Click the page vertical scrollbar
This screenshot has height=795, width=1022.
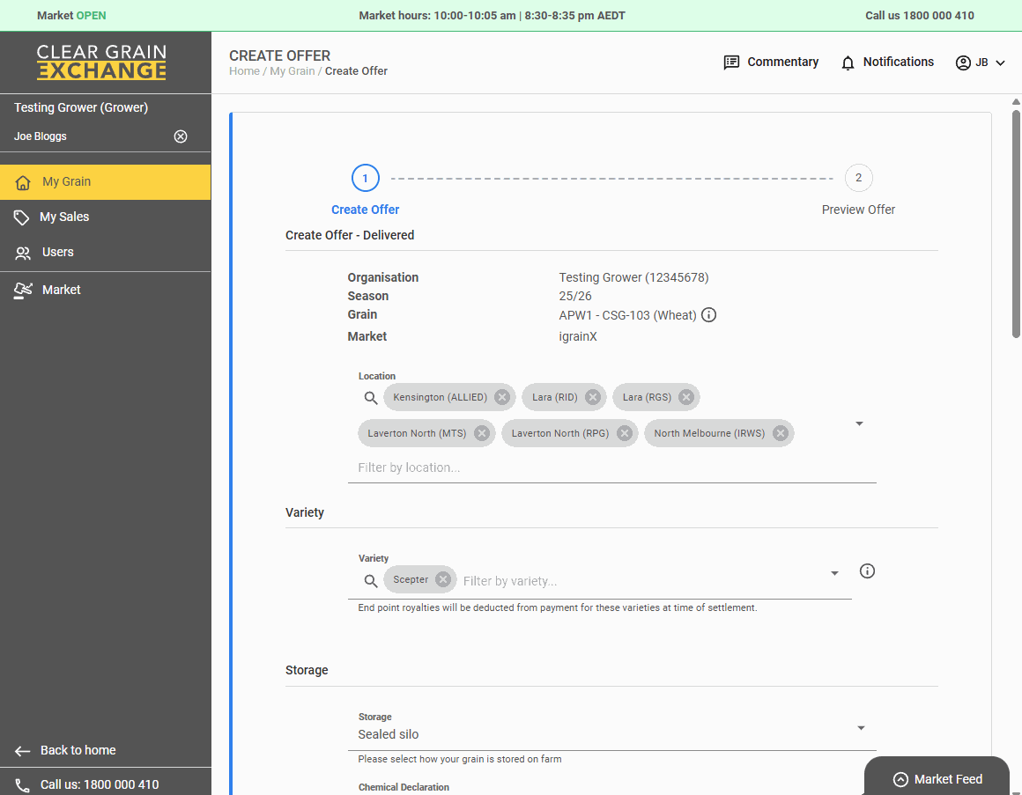point(1016,224)
